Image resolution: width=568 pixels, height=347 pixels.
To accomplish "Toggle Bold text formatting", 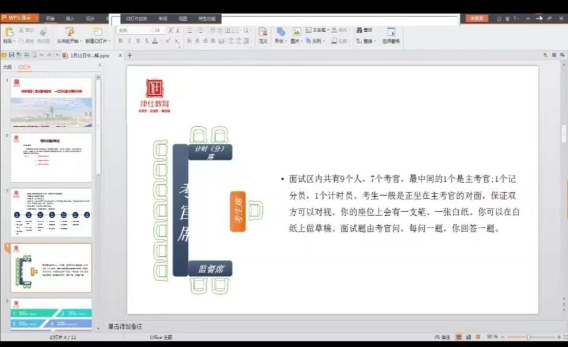I will coord(121,41).
